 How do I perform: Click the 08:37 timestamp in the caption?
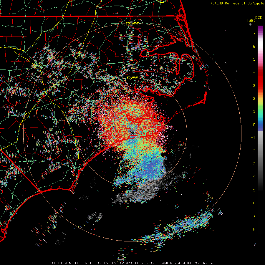point(209,263)
